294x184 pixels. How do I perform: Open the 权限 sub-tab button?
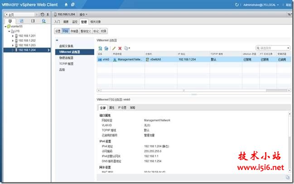point(104,31)
